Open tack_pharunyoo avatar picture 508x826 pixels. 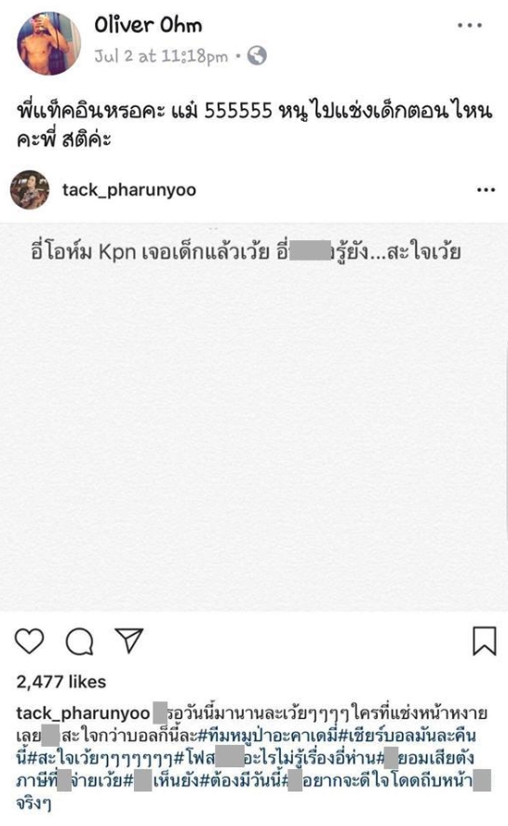pos(30,190)
